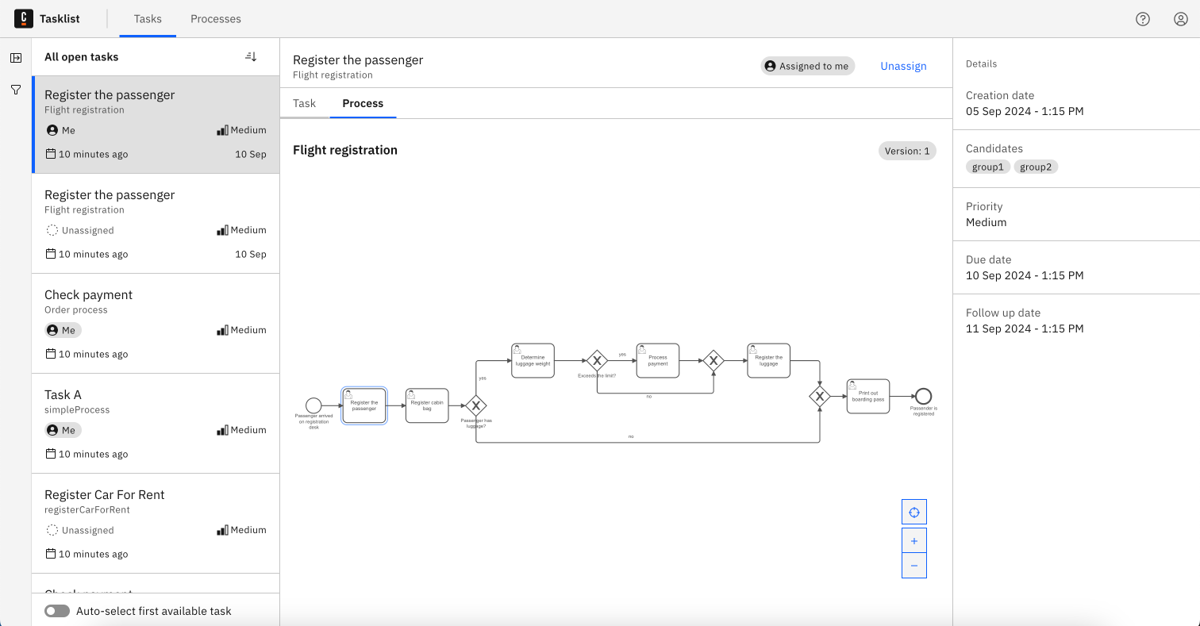Zoom out of the diagram with the minus icon
The image size is (1200, 626).
[x=913, y=565]
